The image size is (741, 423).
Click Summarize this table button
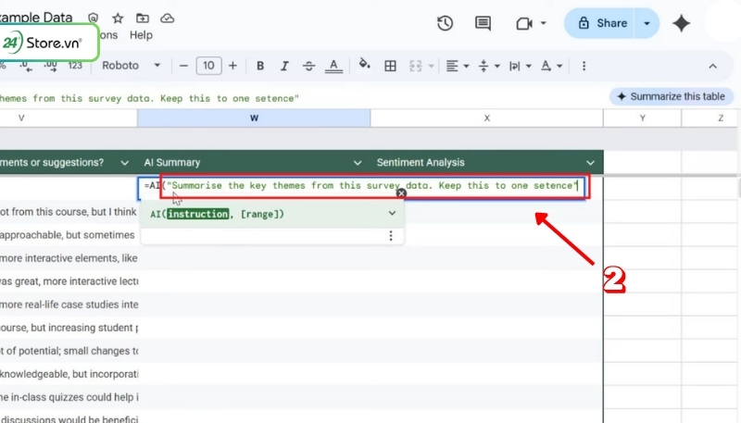click(x=671, y=96)
